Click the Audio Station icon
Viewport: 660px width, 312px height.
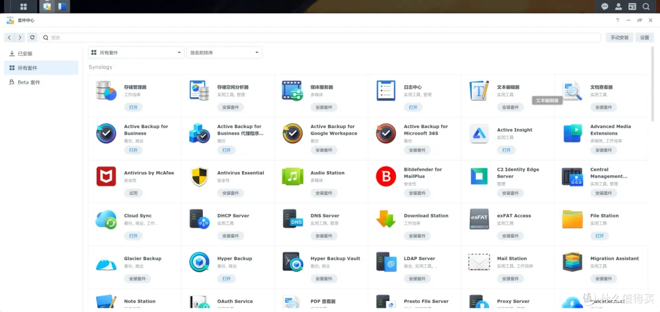293,176
